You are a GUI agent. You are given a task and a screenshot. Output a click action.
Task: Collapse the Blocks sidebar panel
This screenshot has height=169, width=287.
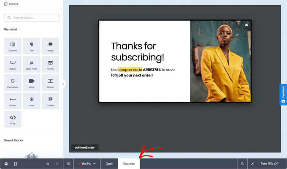point(63,84)
